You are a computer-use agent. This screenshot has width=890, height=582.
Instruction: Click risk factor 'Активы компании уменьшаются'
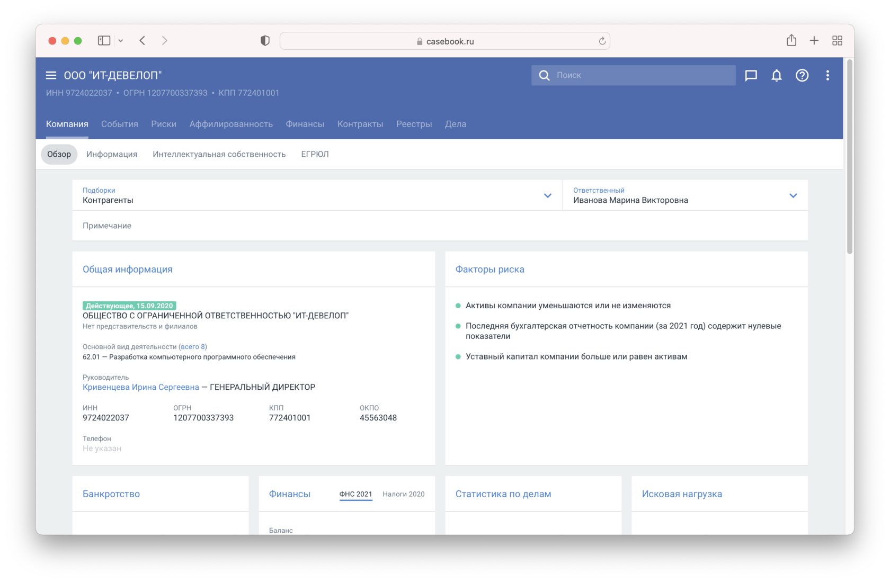pos(568,306)
